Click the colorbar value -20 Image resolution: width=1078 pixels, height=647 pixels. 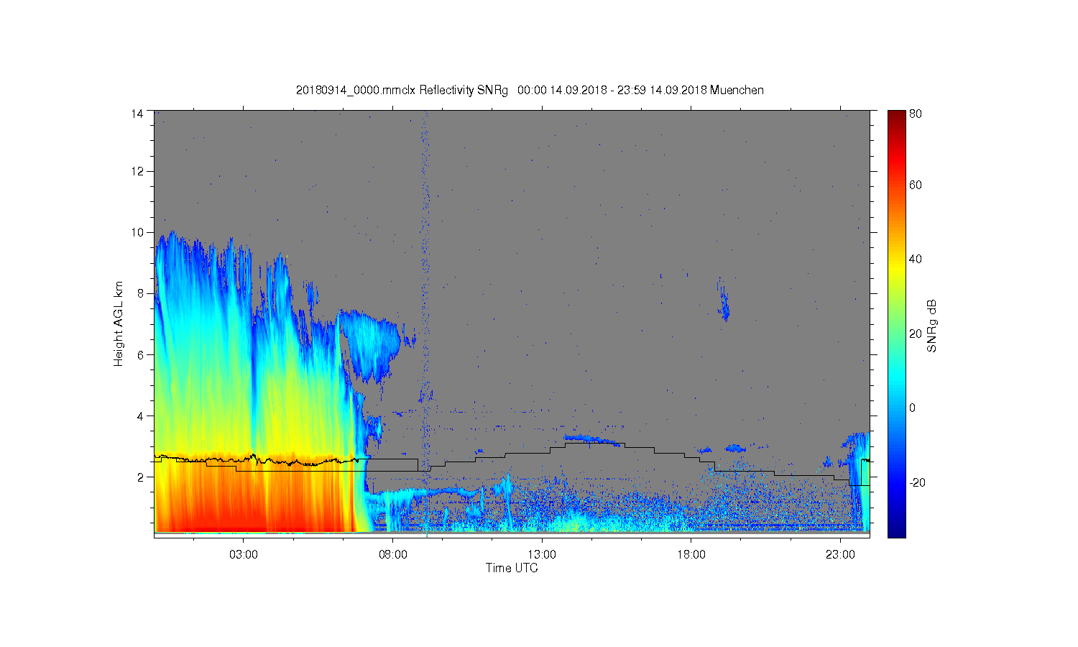tap(917, 482)
